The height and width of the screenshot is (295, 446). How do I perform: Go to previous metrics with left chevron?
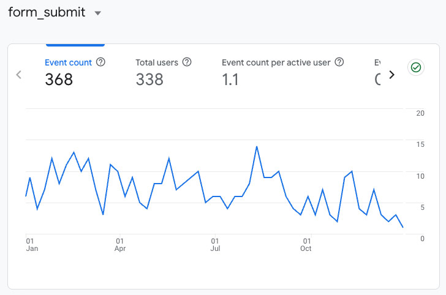tap(19, 75)
